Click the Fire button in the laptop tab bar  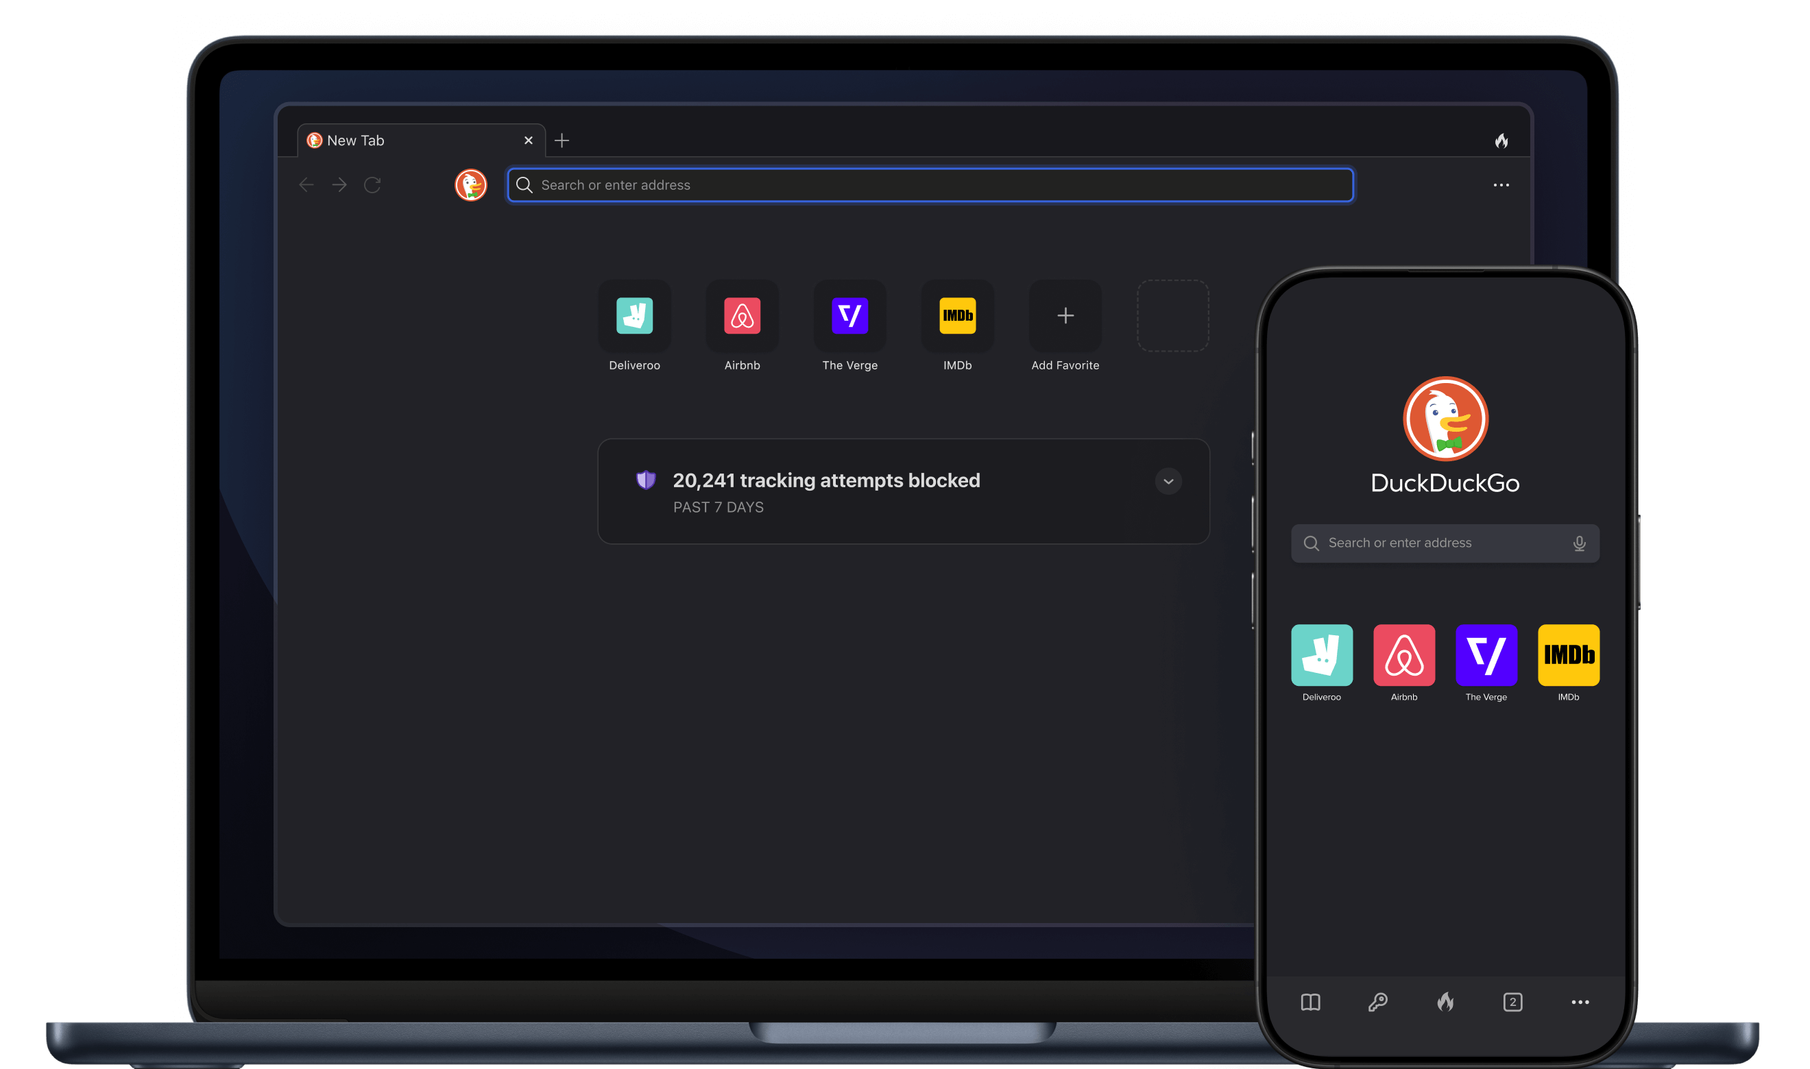click(x=1501, y=140)
